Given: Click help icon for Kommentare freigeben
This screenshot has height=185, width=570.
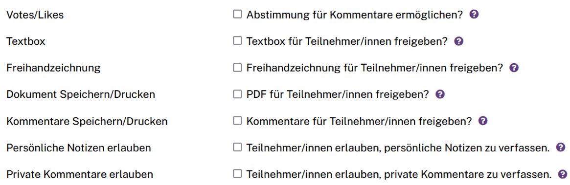Looking at the screenshot, I should (483, 121).
